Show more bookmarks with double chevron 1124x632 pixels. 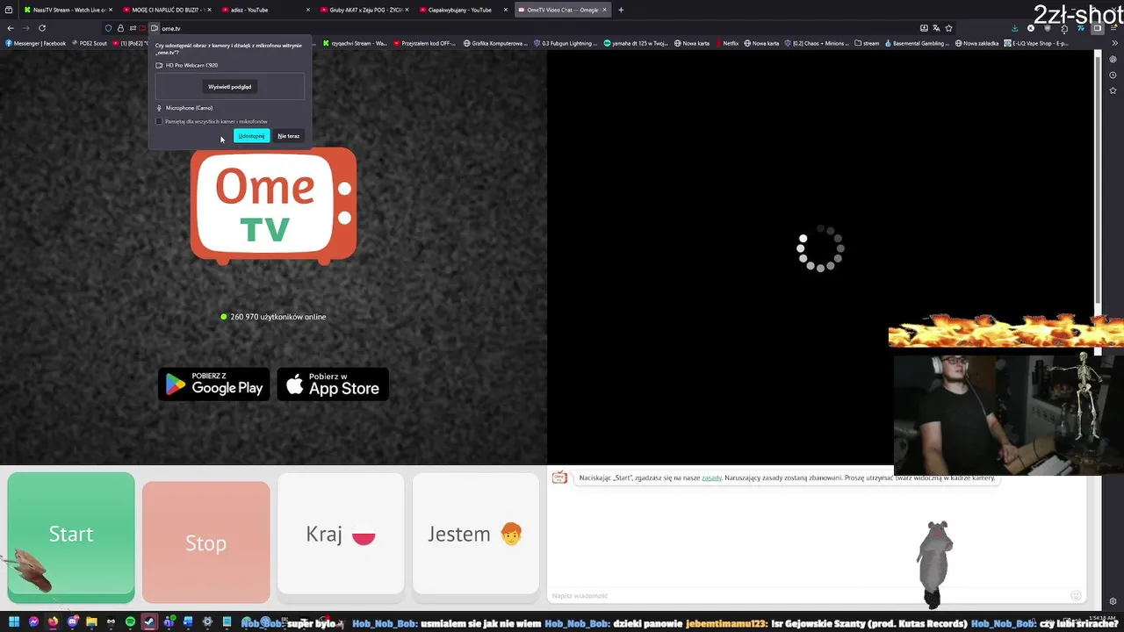coord(1114,43)
